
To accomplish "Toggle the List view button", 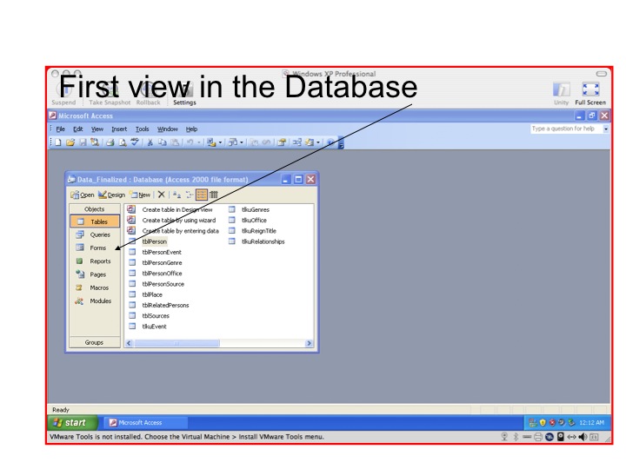I will tap(202, 195).
